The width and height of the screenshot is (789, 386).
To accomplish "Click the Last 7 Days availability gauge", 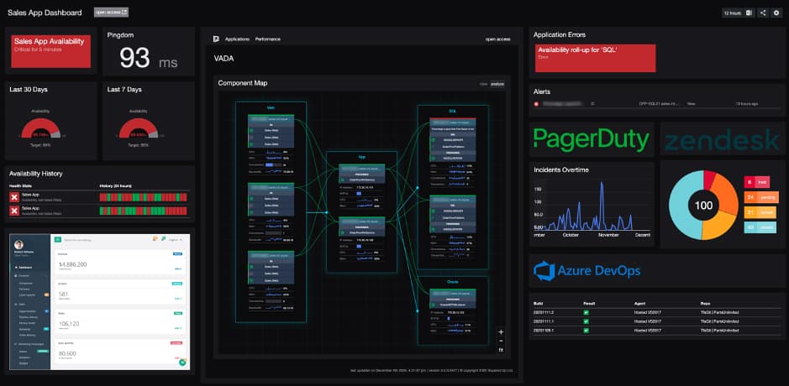I will point(138,128).
